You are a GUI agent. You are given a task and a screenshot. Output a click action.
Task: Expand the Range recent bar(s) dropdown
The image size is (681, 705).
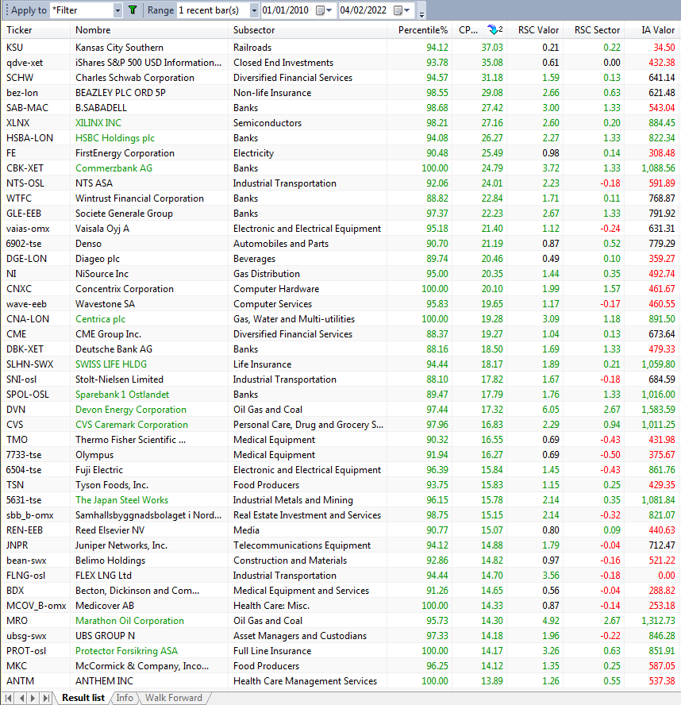point(254,10)
